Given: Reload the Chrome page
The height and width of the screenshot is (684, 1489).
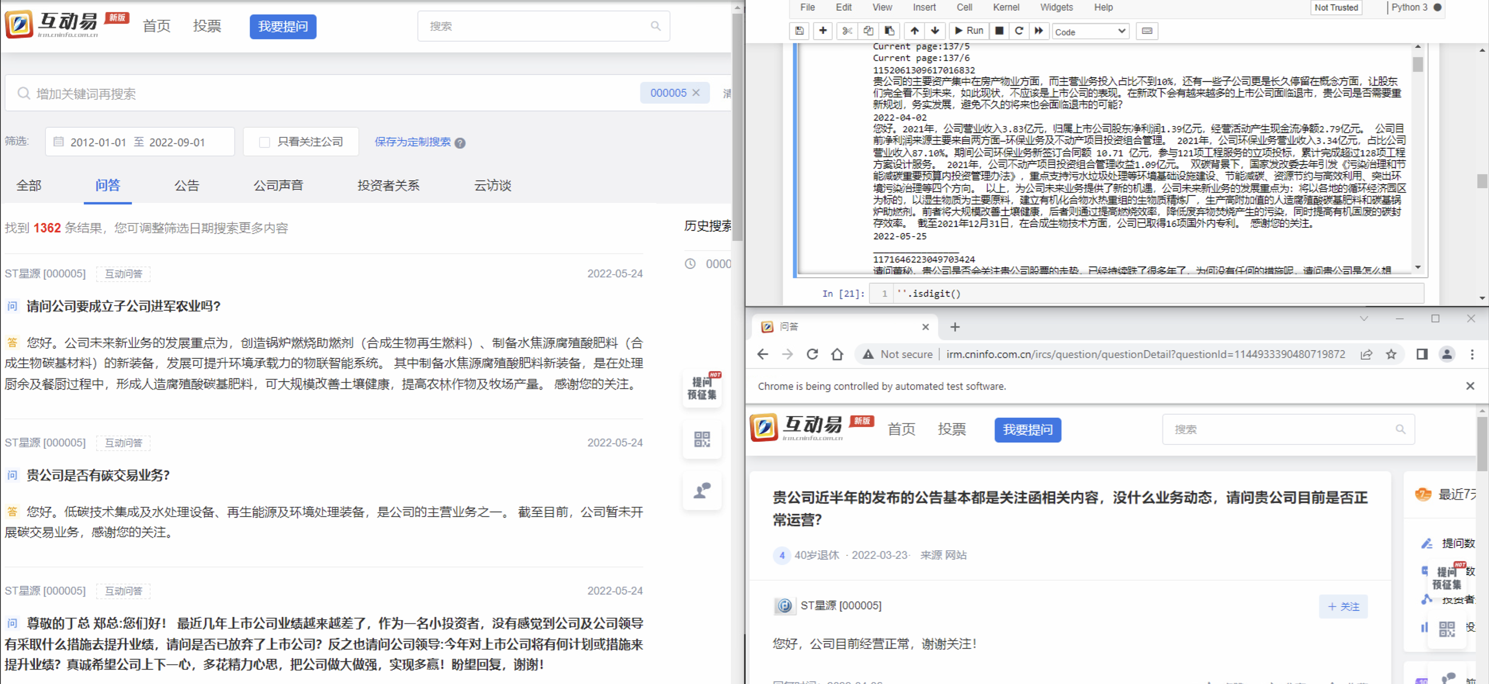Looking at the screenshot, I should tap(812, 354).
